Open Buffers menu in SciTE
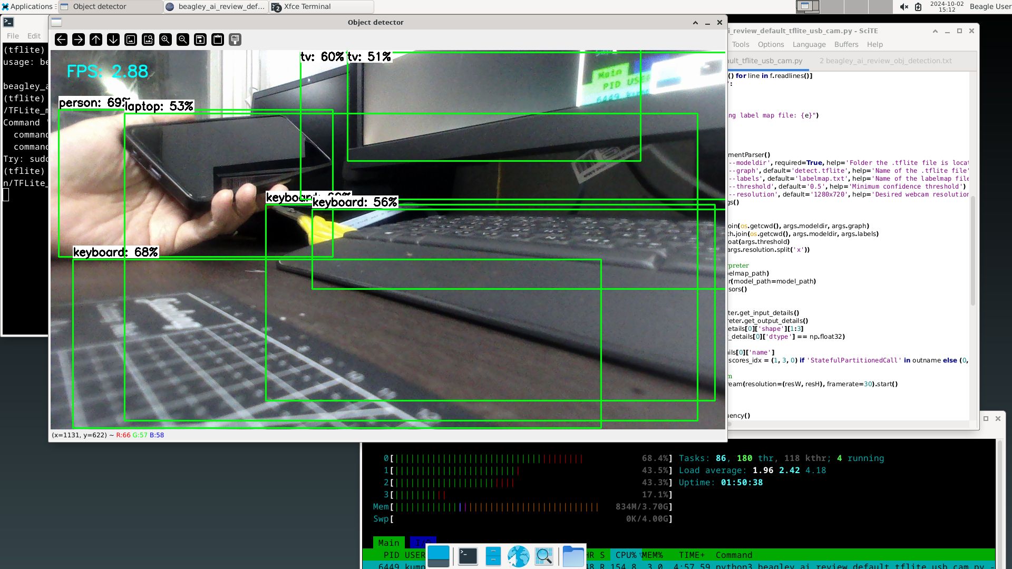 846,44
